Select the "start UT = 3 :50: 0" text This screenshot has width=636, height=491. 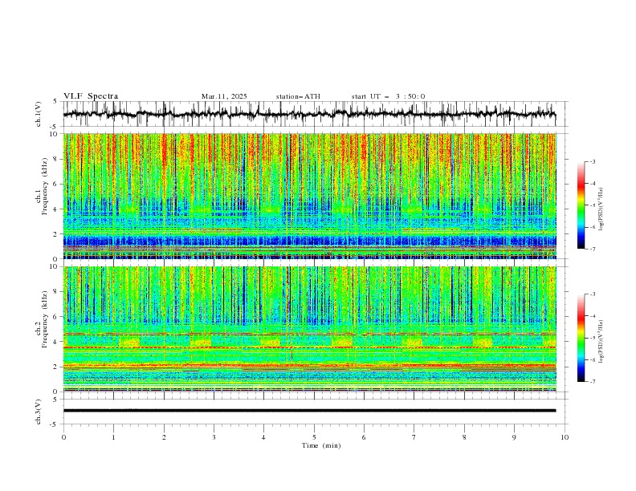(x=388, y=96)
